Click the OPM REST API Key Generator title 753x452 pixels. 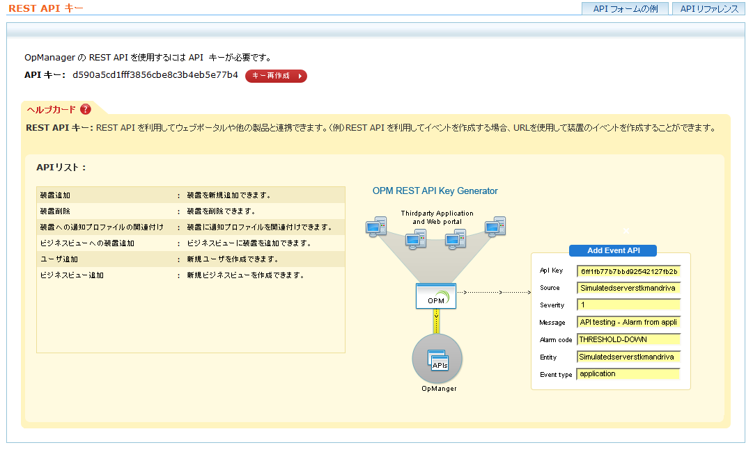pyautogui.click(x=435, y=191)
